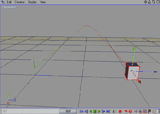The height and width of the screenshot is (114, 160).
Task: Select the move camera (pan) icon
Action: pyautogui.click(x=145, y=2)
